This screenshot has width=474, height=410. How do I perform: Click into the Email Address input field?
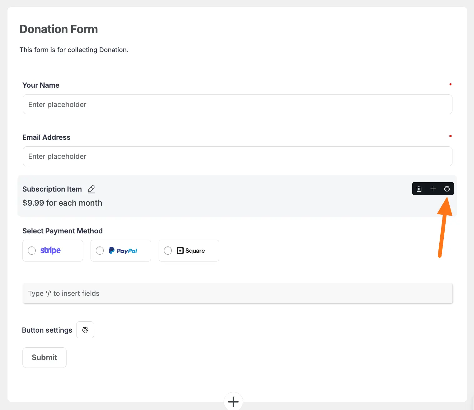pos(237,156)
